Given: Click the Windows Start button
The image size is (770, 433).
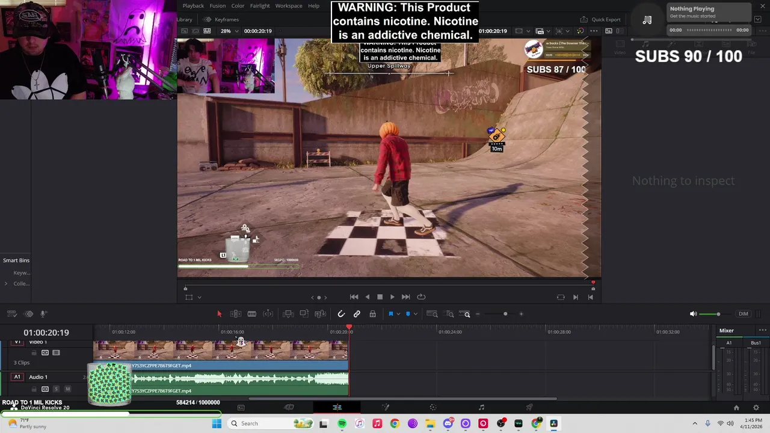Looking at the screenshot, I should [x=217, y=423].
